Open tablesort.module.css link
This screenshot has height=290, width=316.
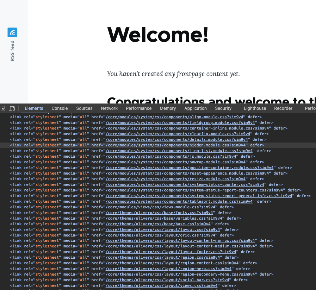[x=180, y=202]
